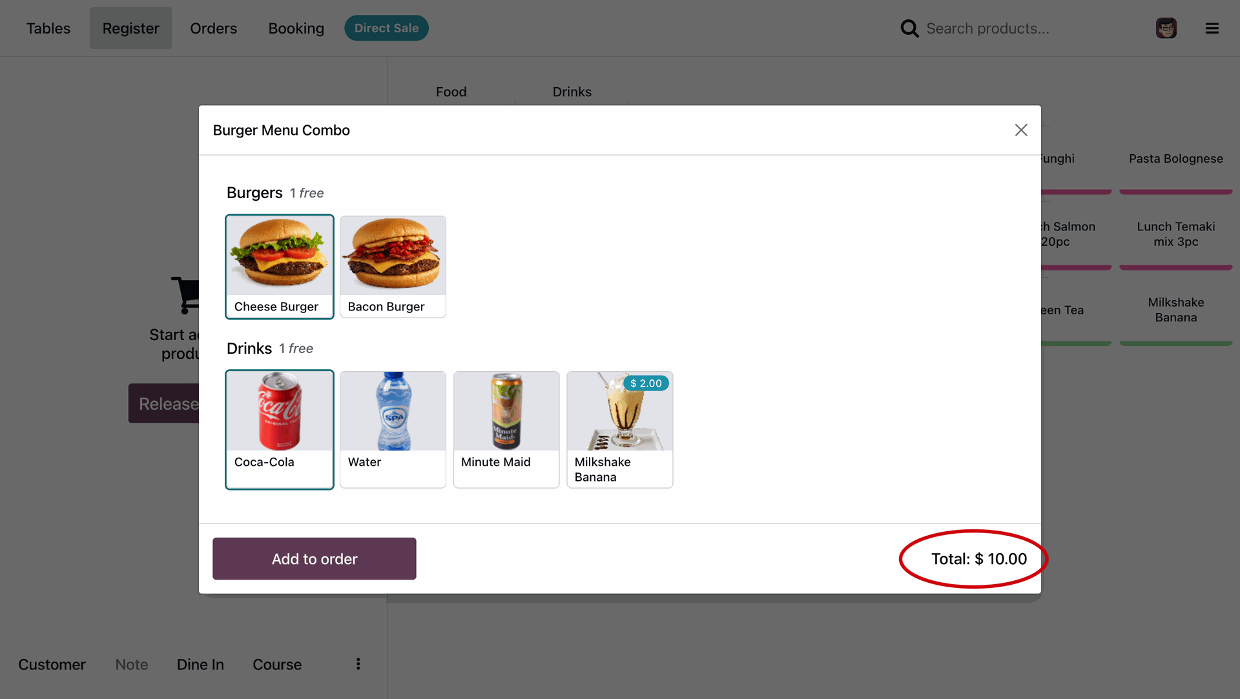Open the Orders tab
Image resolution: width=1240 pixels, height=699 pixels.
(x=213, y=28)
